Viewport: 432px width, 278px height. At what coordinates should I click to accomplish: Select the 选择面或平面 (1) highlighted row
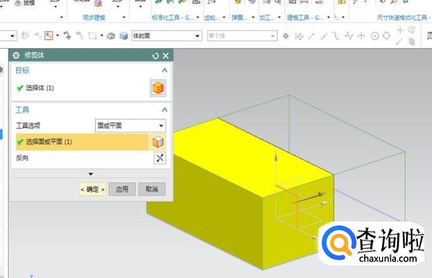coord(79,142)
